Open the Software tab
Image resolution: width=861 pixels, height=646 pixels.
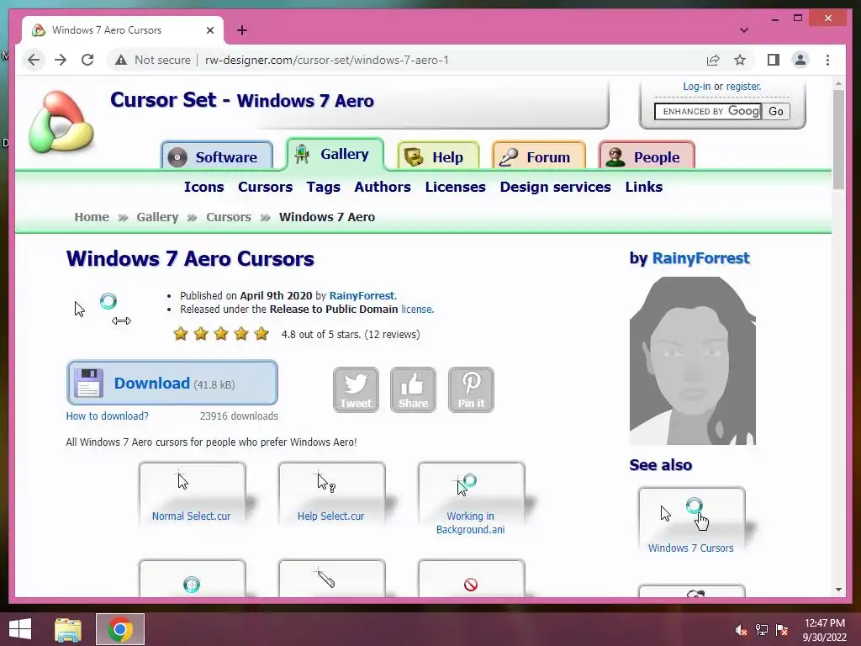click(x=217, y=156)
